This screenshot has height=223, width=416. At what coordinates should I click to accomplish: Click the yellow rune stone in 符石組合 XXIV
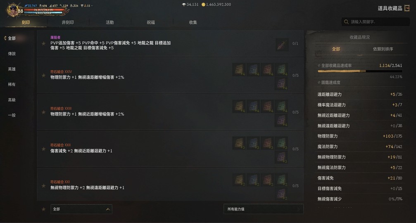click(x=239, y=69)
